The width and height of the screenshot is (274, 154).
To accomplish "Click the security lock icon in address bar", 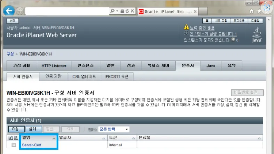I will tap(122, 11).
